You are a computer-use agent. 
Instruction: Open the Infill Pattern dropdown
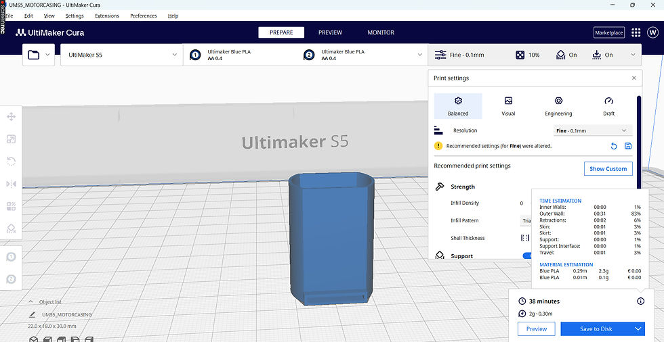click(x=526, y=220)
